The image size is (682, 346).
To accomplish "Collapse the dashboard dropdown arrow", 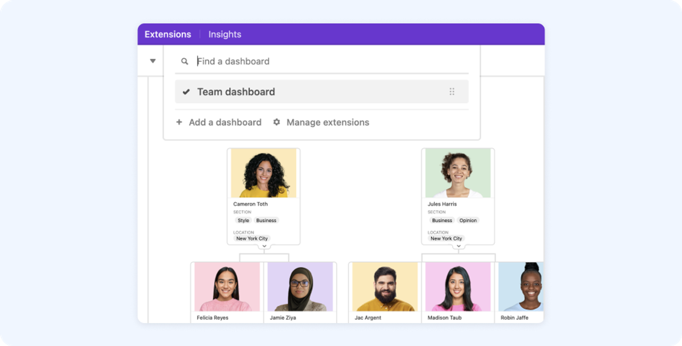I will [x=153, y=61].
